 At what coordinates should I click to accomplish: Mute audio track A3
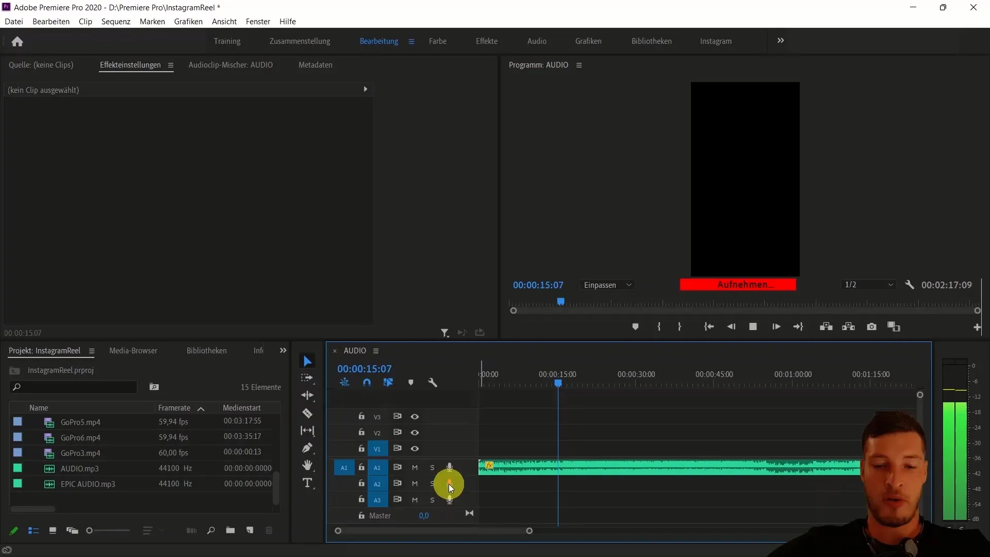[415, 500]
